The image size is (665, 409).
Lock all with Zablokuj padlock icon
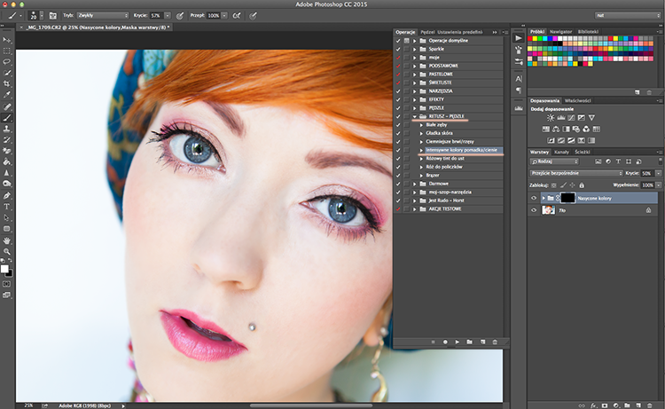(582, 185)
